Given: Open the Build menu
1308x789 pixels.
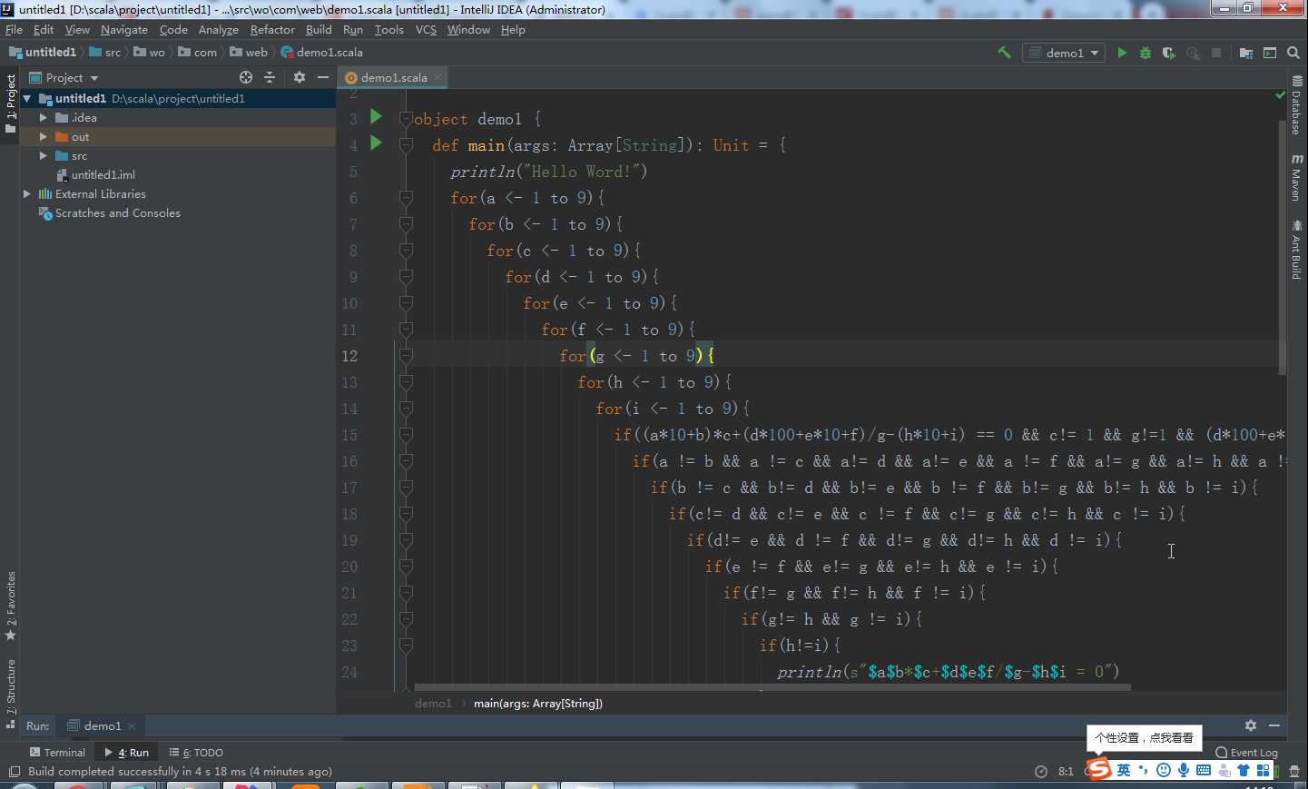Looking at the screenshot, I should click(x=319, y=29).
